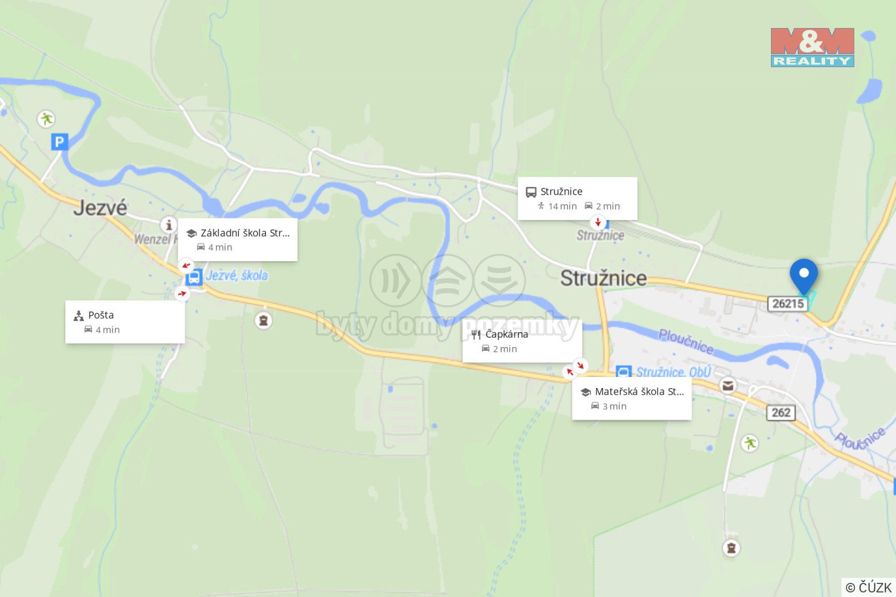
Task: Open the Pošta 4 min info card
Action: coord(125,322)
